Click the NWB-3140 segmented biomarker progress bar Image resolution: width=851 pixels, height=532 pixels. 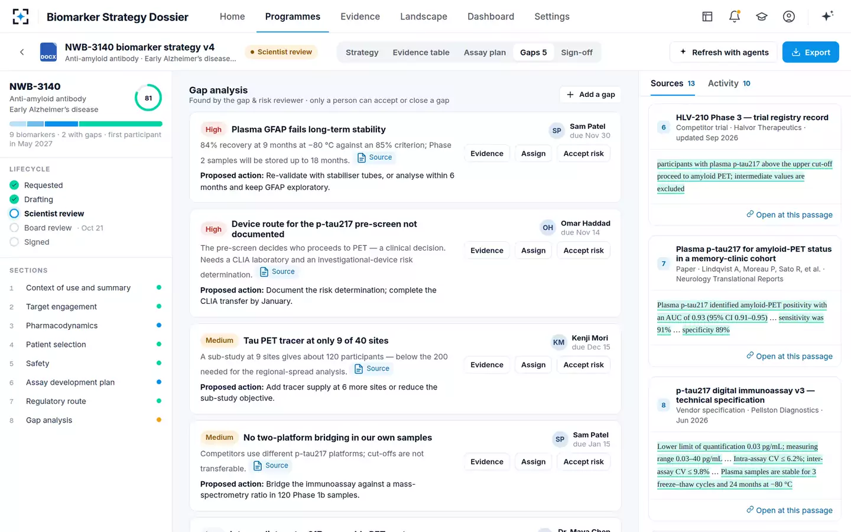click(86, 124)
